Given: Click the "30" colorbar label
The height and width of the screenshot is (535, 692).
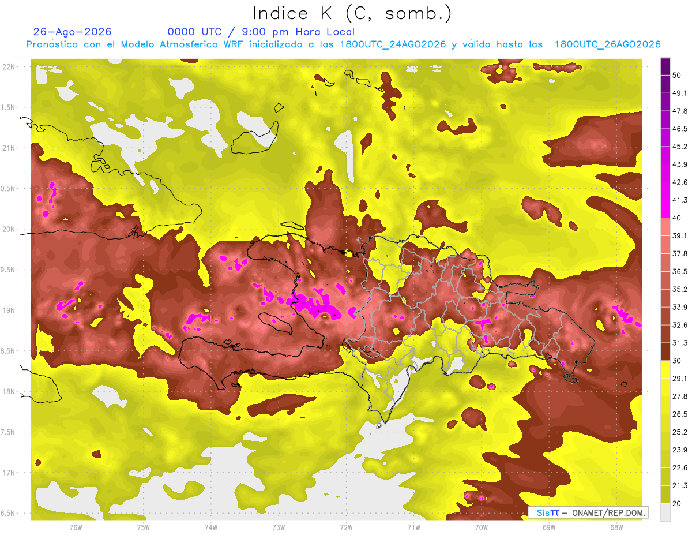Looking at the screenshot, I should (x=677, y=361).
